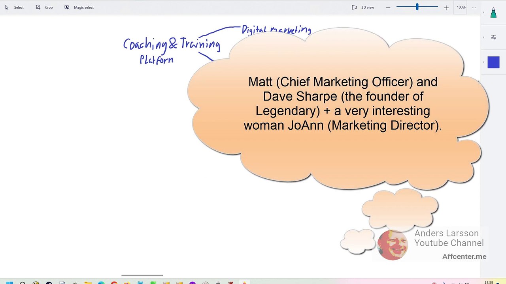Click the plus zoom in button

click(446, 7)
